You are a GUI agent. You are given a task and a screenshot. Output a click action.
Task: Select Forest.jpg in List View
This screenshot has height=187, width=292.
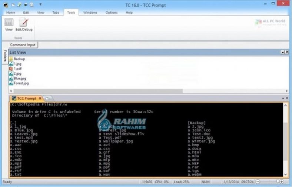tap(19, 83)
